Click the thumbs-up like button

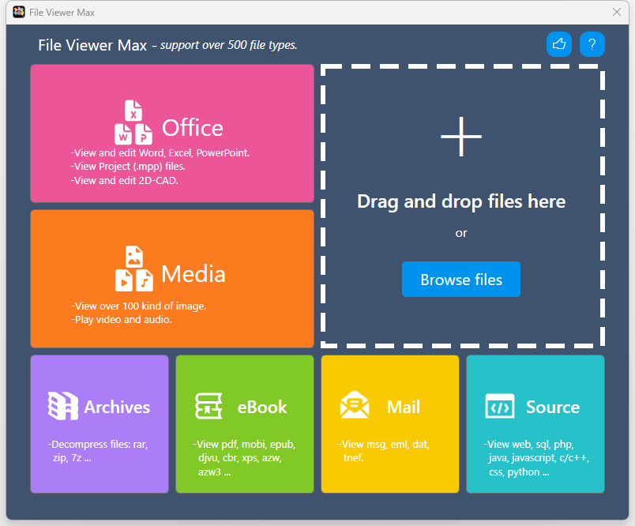559,44
